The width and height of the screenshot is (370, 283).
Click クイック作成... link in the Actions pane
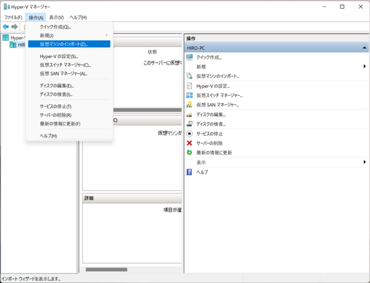coord(209,57)
